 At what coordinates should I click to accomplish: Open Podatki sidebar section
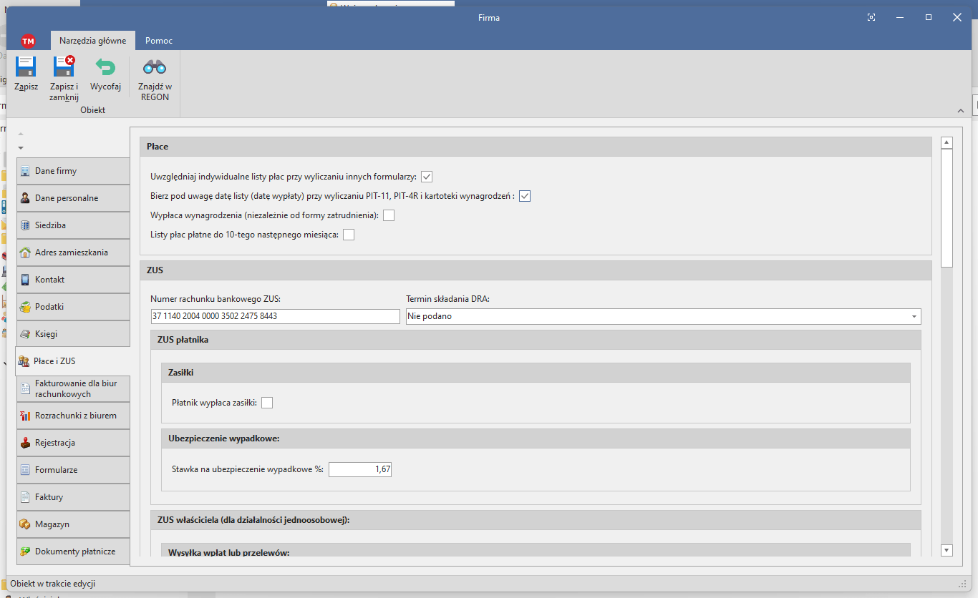73,307
